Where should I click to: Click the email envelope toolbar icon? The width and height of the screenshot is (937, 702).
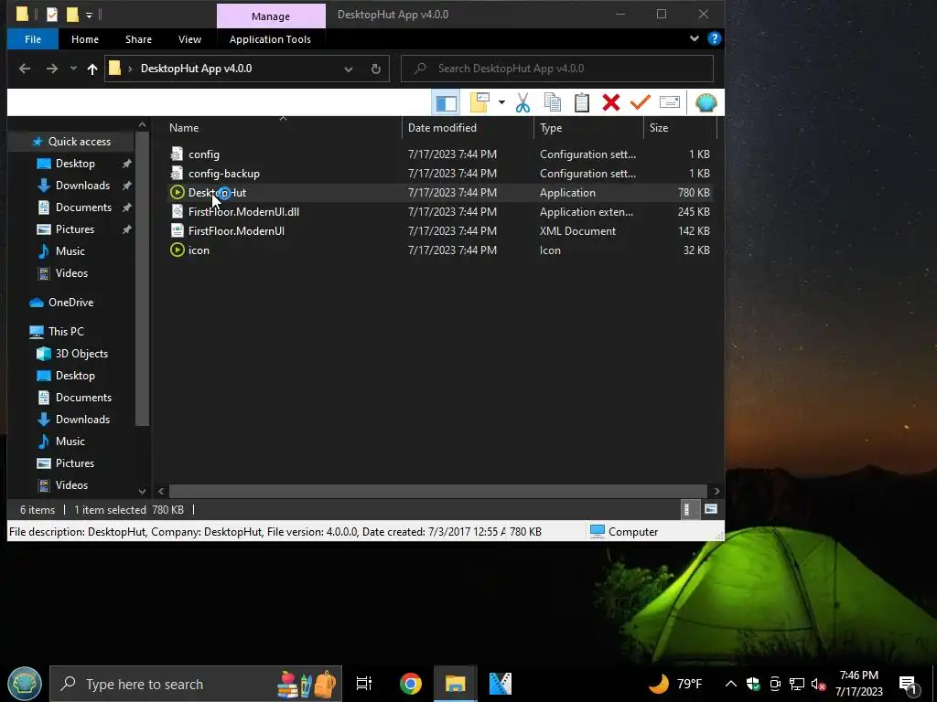[669, 102]
